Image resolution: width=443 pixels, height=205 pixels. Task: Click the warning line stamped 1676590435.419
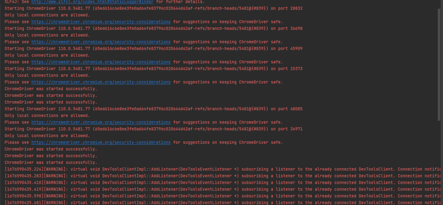[x=222, y=189]
